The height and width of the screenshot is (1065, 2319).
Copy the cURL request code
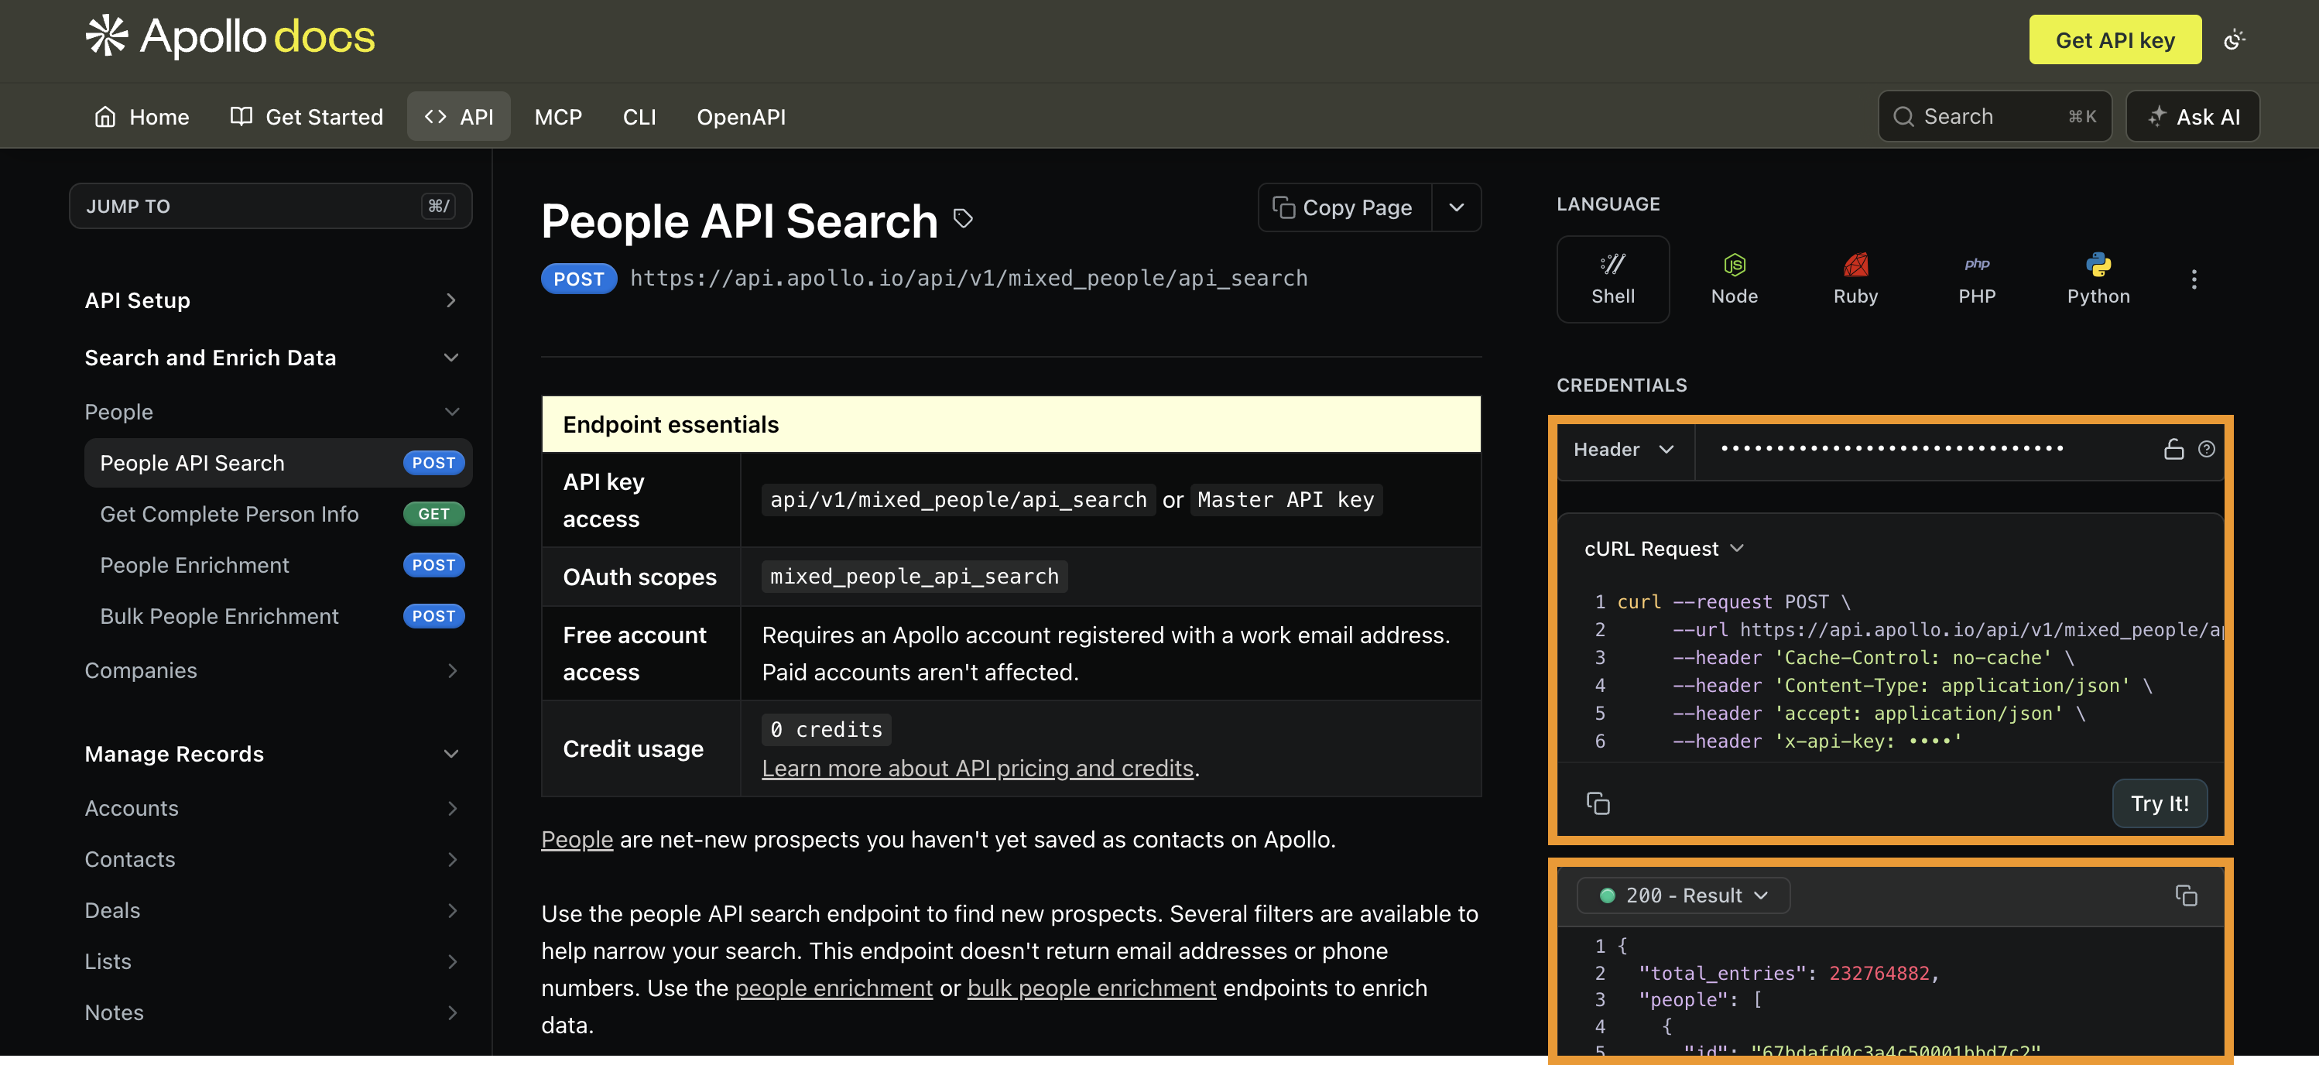click(1598, 803)
